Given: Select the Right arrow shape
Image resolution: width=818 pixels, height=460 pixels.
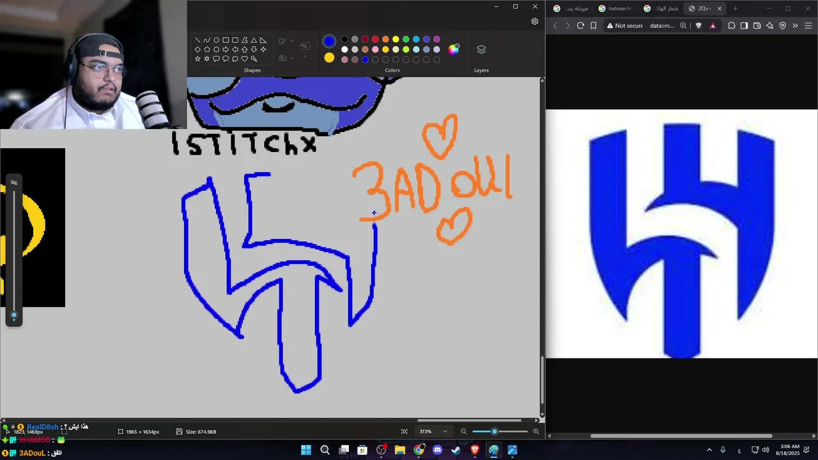Looking at the screenshot, I should (226, 49).
